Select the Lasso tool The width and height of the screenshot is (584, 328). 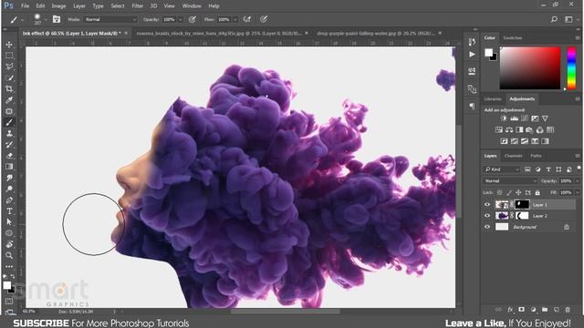pos(9,67)
